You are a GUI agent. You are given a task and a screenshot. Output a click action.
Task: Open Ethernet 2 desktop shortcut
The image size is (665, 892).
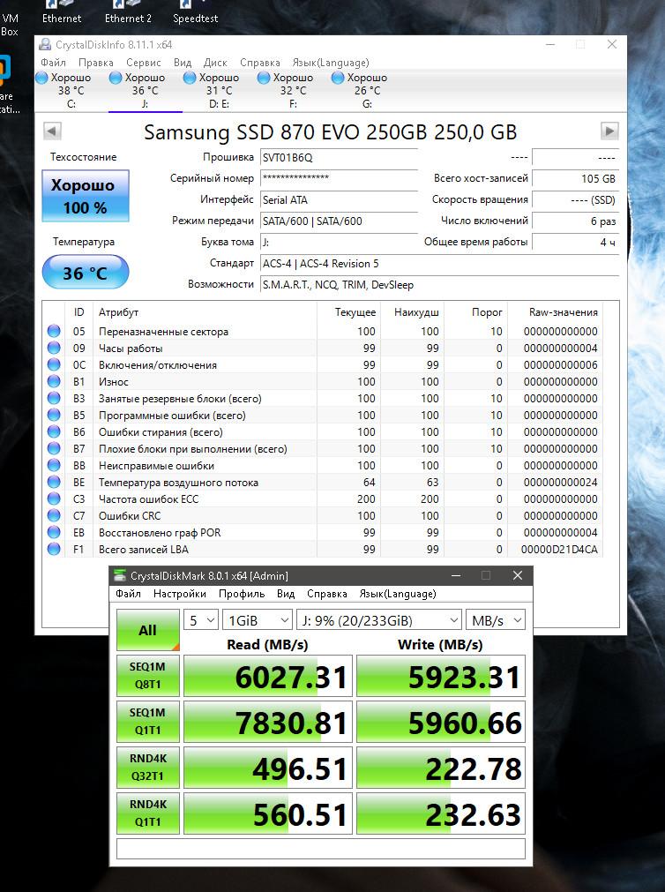(x=128, y=12)
